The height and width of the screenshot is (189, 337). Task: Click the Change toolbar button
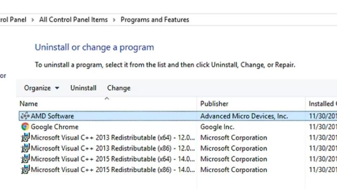tap(119, 88)
